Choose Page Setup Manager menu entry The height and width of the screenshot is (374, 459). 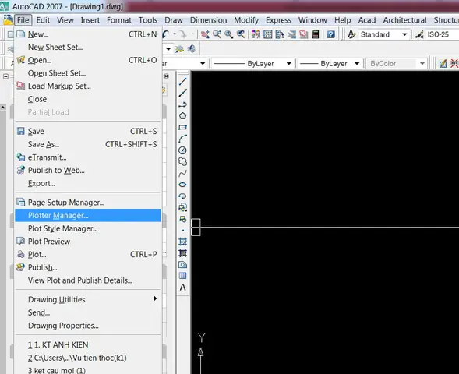pos(88,203)
